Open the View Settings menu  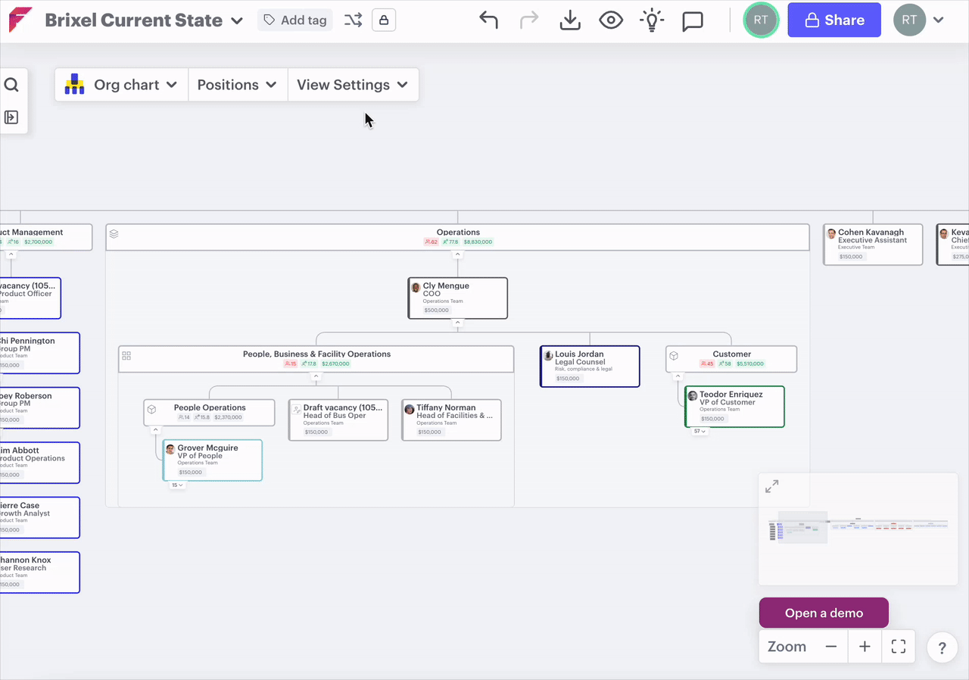pos(352,85)
